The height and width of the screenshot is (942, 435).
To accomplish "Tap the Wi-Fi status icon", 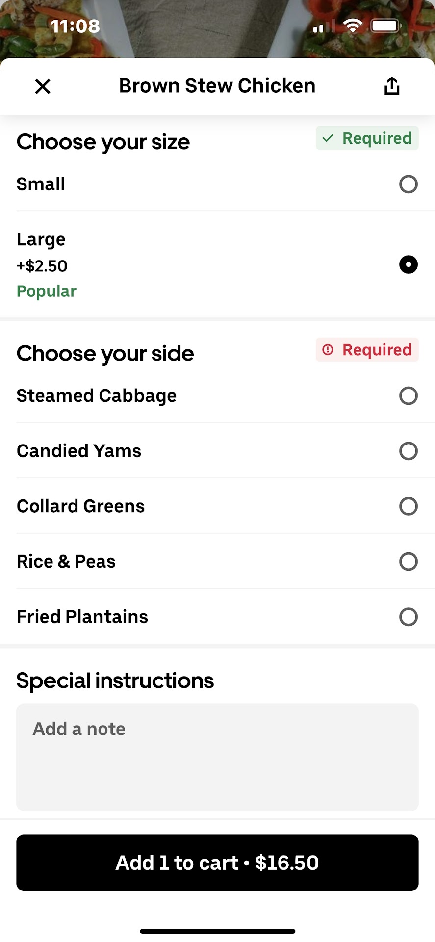I will pos(353,26).
